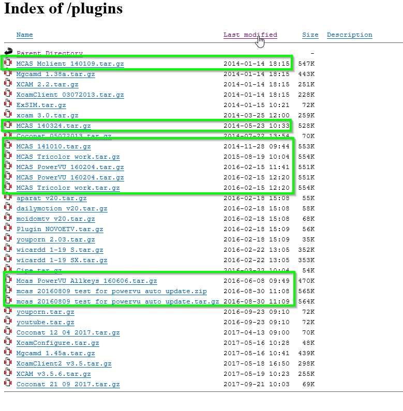Open the XCAM_v3.5.6.tar.gz link
The height and width of the screenshot is (411, 403).
coord(53,374)
